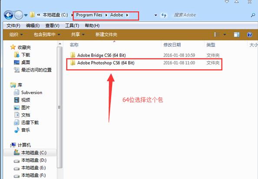The image size is (258, 179).
Task: Open the 帮助(H) menu
Action: (x=92, y=26)
